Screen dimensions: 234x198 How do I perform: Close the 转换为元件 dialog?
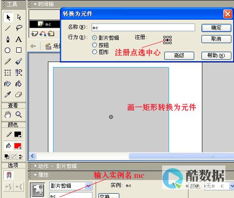[228, 14]
